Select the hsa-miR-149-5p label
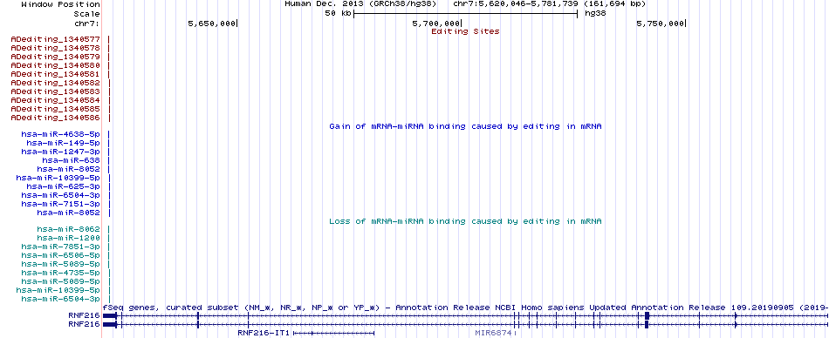The width and height of the screenshot is (829, 338). coord(64,143)
